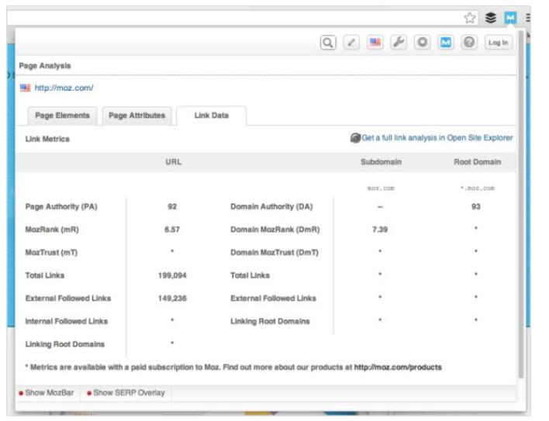The height and width of the screenshot is (421, 549).
Task: Open Get a full link analysis link
Action: click(437, 138)
